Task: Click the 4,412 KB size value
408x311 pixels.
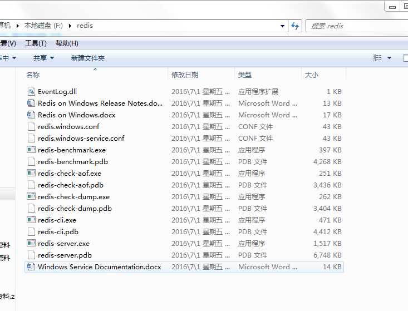Action: pyautogui.click(x=327, y=231)
